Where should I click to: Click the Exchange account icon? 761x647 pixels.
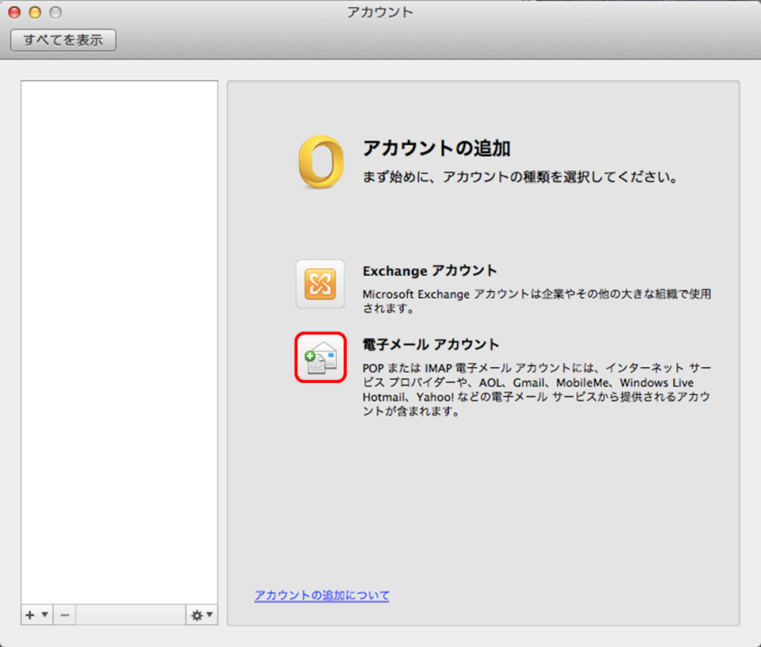pos(320,284)
